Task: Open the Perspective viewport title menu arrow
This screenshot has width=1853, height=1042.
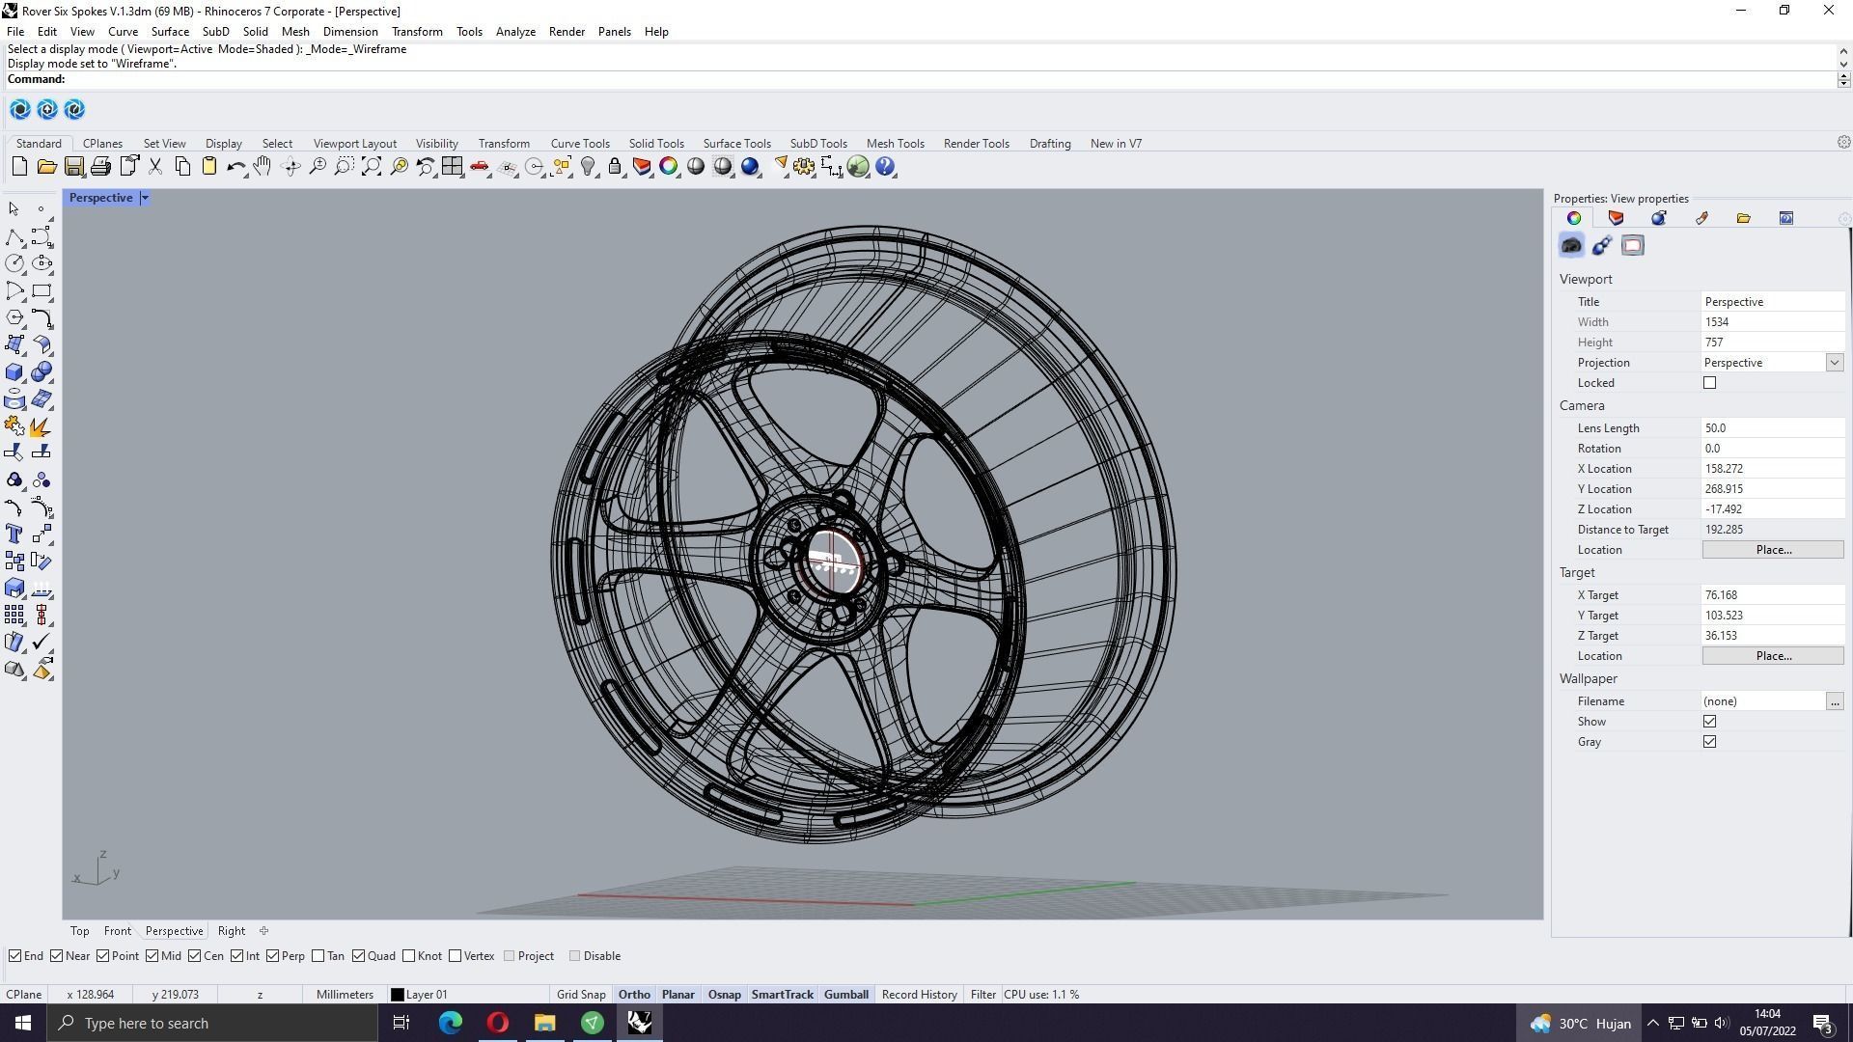Action: pyautogui.click(x=145, y=198)
